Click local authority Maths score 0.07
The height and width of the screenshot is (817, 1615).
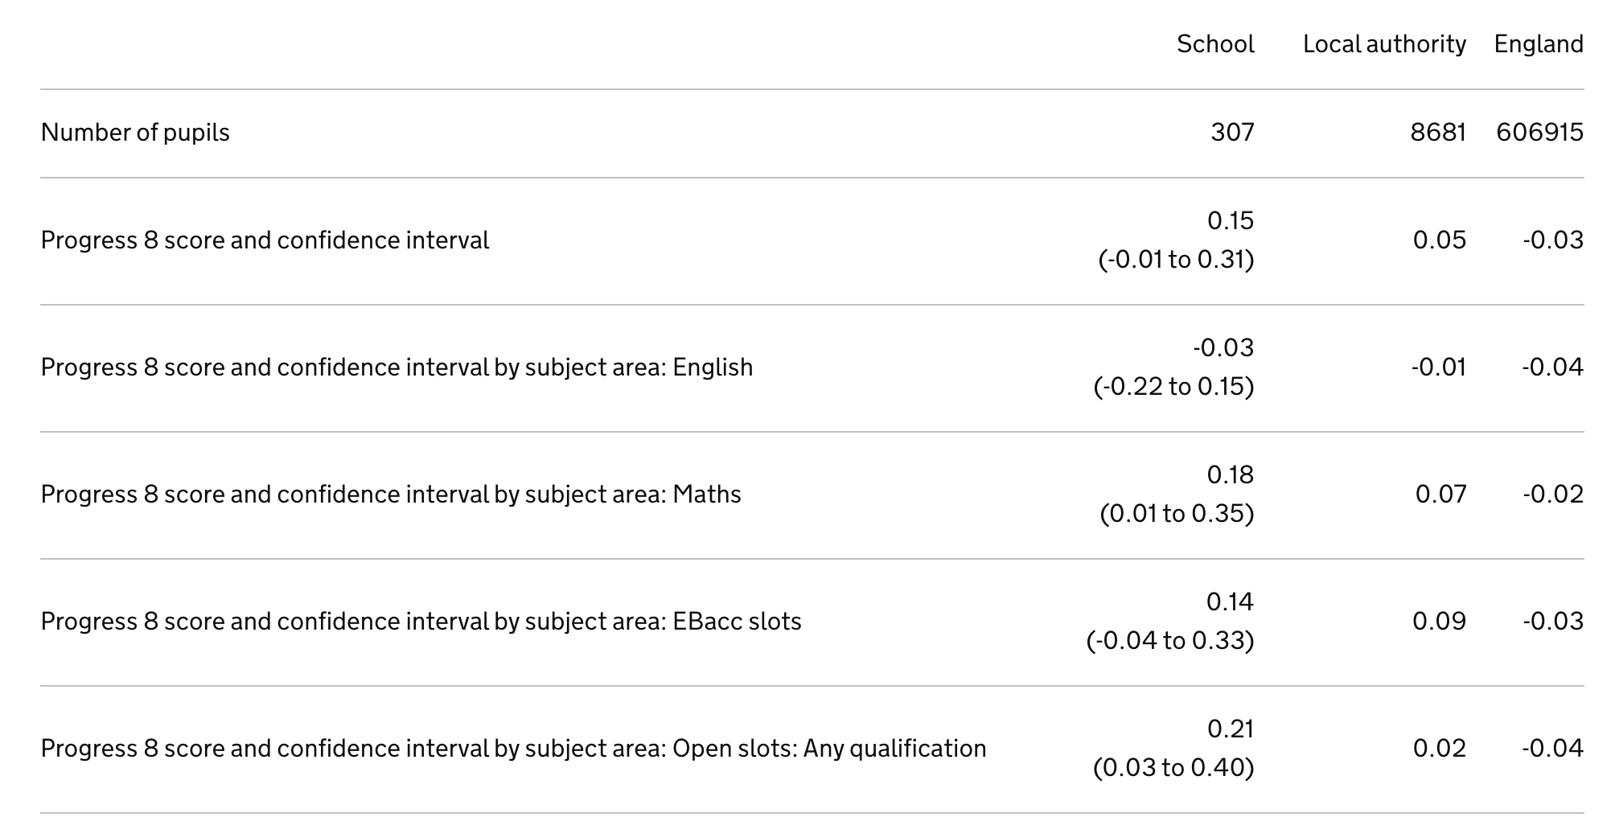pos(1440,494)
